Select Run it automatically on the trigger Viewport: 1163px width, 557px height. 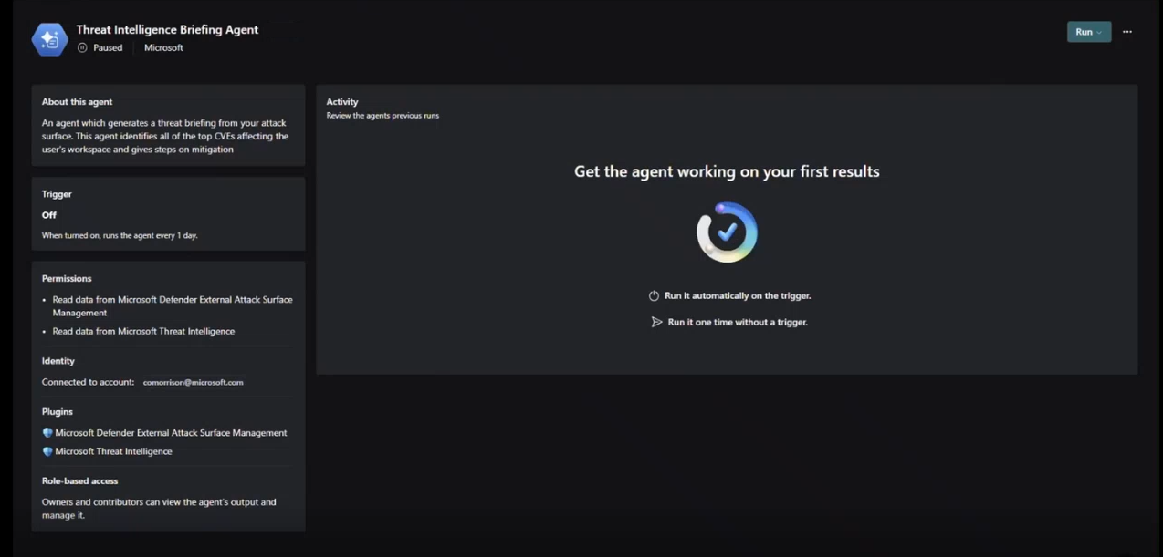(738, 295)
